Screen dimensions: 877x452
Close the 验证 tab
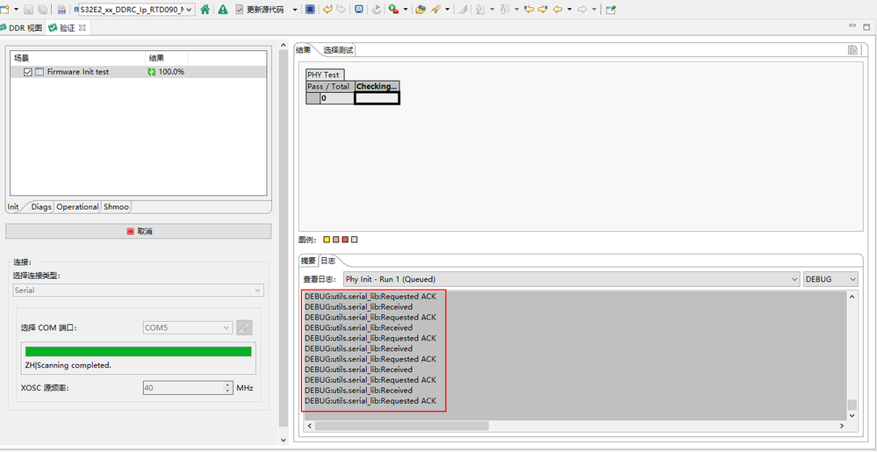click(83, 28)
